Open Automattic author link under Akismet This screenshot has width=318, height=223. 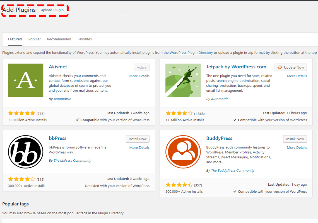point(62,99)
